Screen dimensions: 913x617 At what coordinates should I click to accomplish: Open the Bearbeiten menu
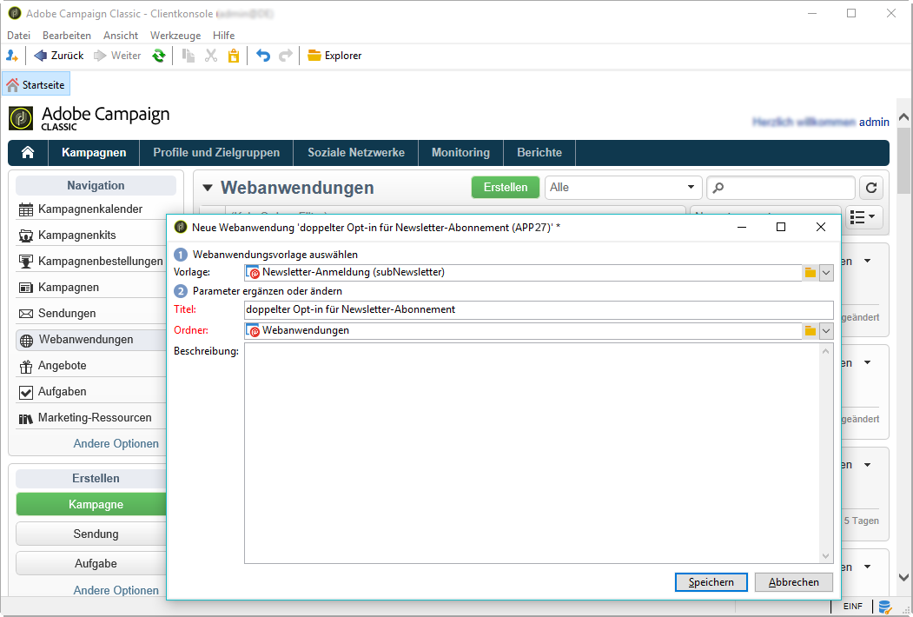coord(66,36)
